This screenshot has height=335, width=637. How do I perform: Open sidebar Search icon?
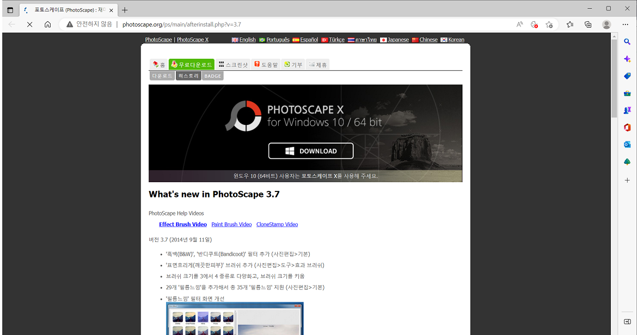point(627,41)
